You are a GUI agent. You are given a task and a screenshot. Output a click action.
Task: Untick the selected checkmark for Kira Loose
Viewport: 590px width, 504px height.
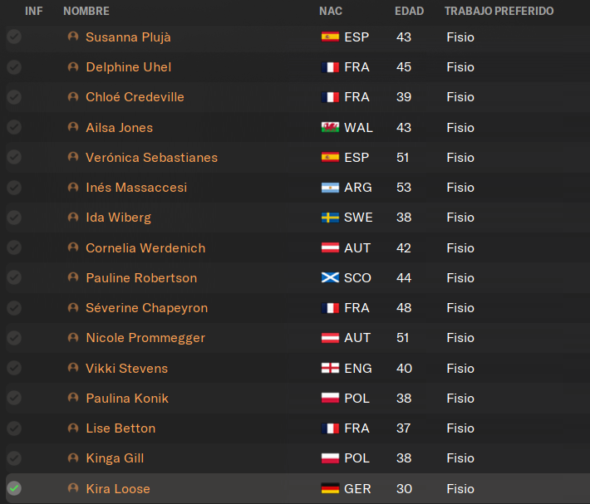[x=14, y=488]
